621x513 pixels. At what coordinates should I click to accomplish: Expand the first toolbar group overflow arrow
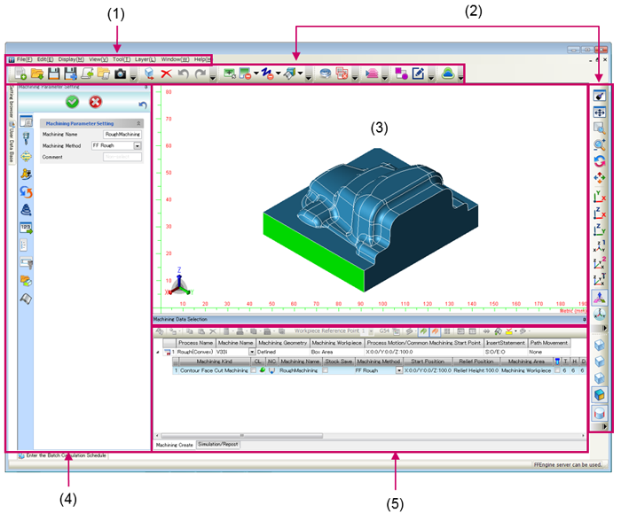tap(133, 74)
